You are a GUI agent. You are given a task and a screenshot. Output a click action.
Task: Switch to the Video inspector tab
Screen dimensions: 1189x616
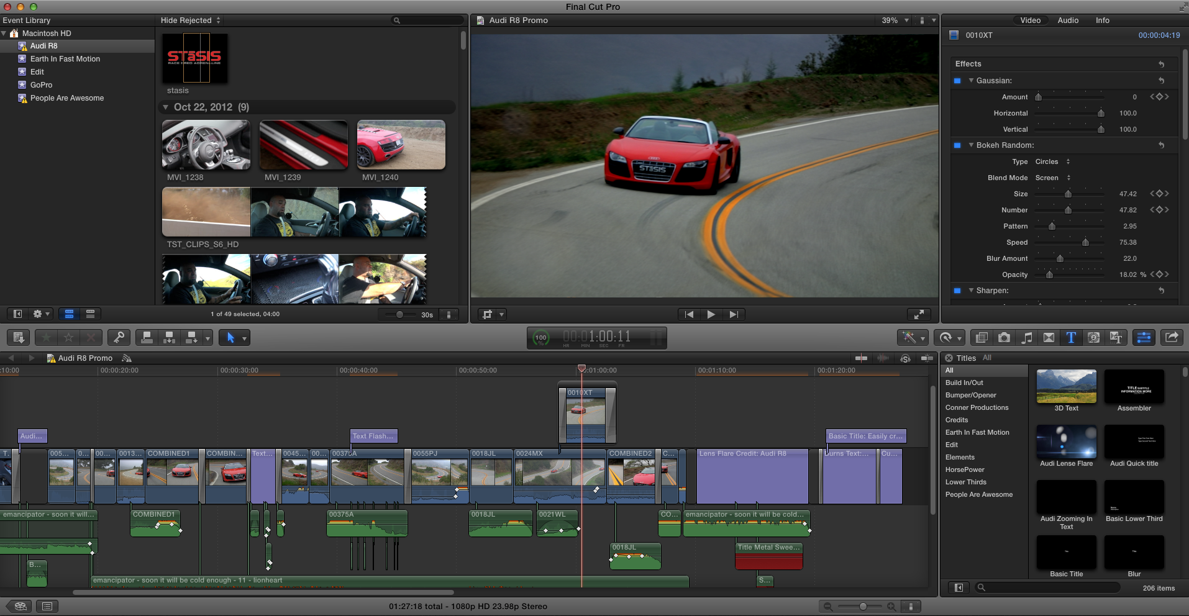point(1030,20)
